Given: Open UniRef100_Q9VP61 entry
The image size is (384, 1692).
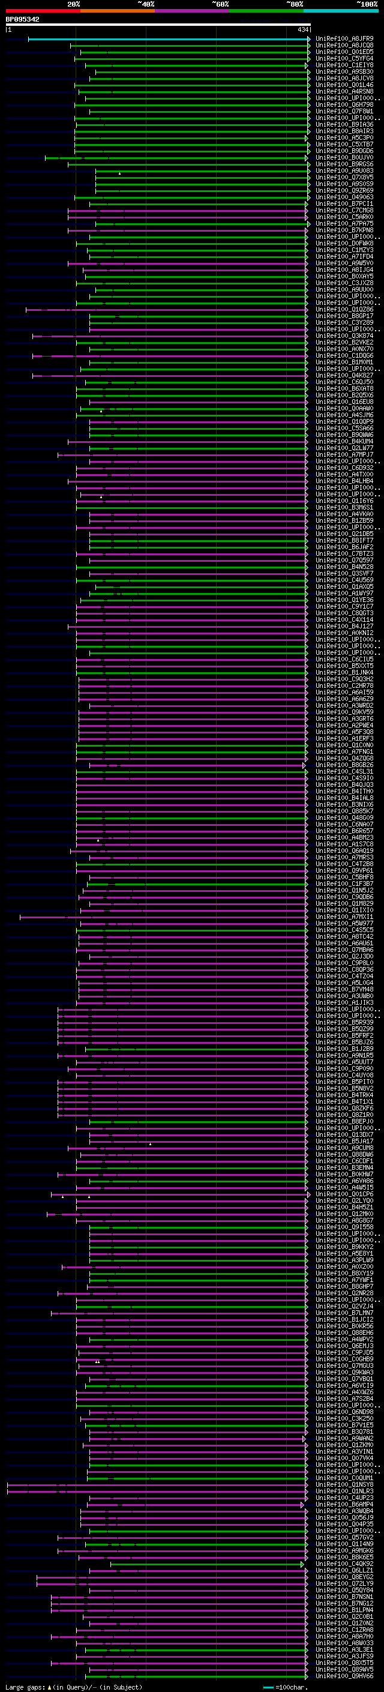Looking at the screenshot, I should pos(344,870).
